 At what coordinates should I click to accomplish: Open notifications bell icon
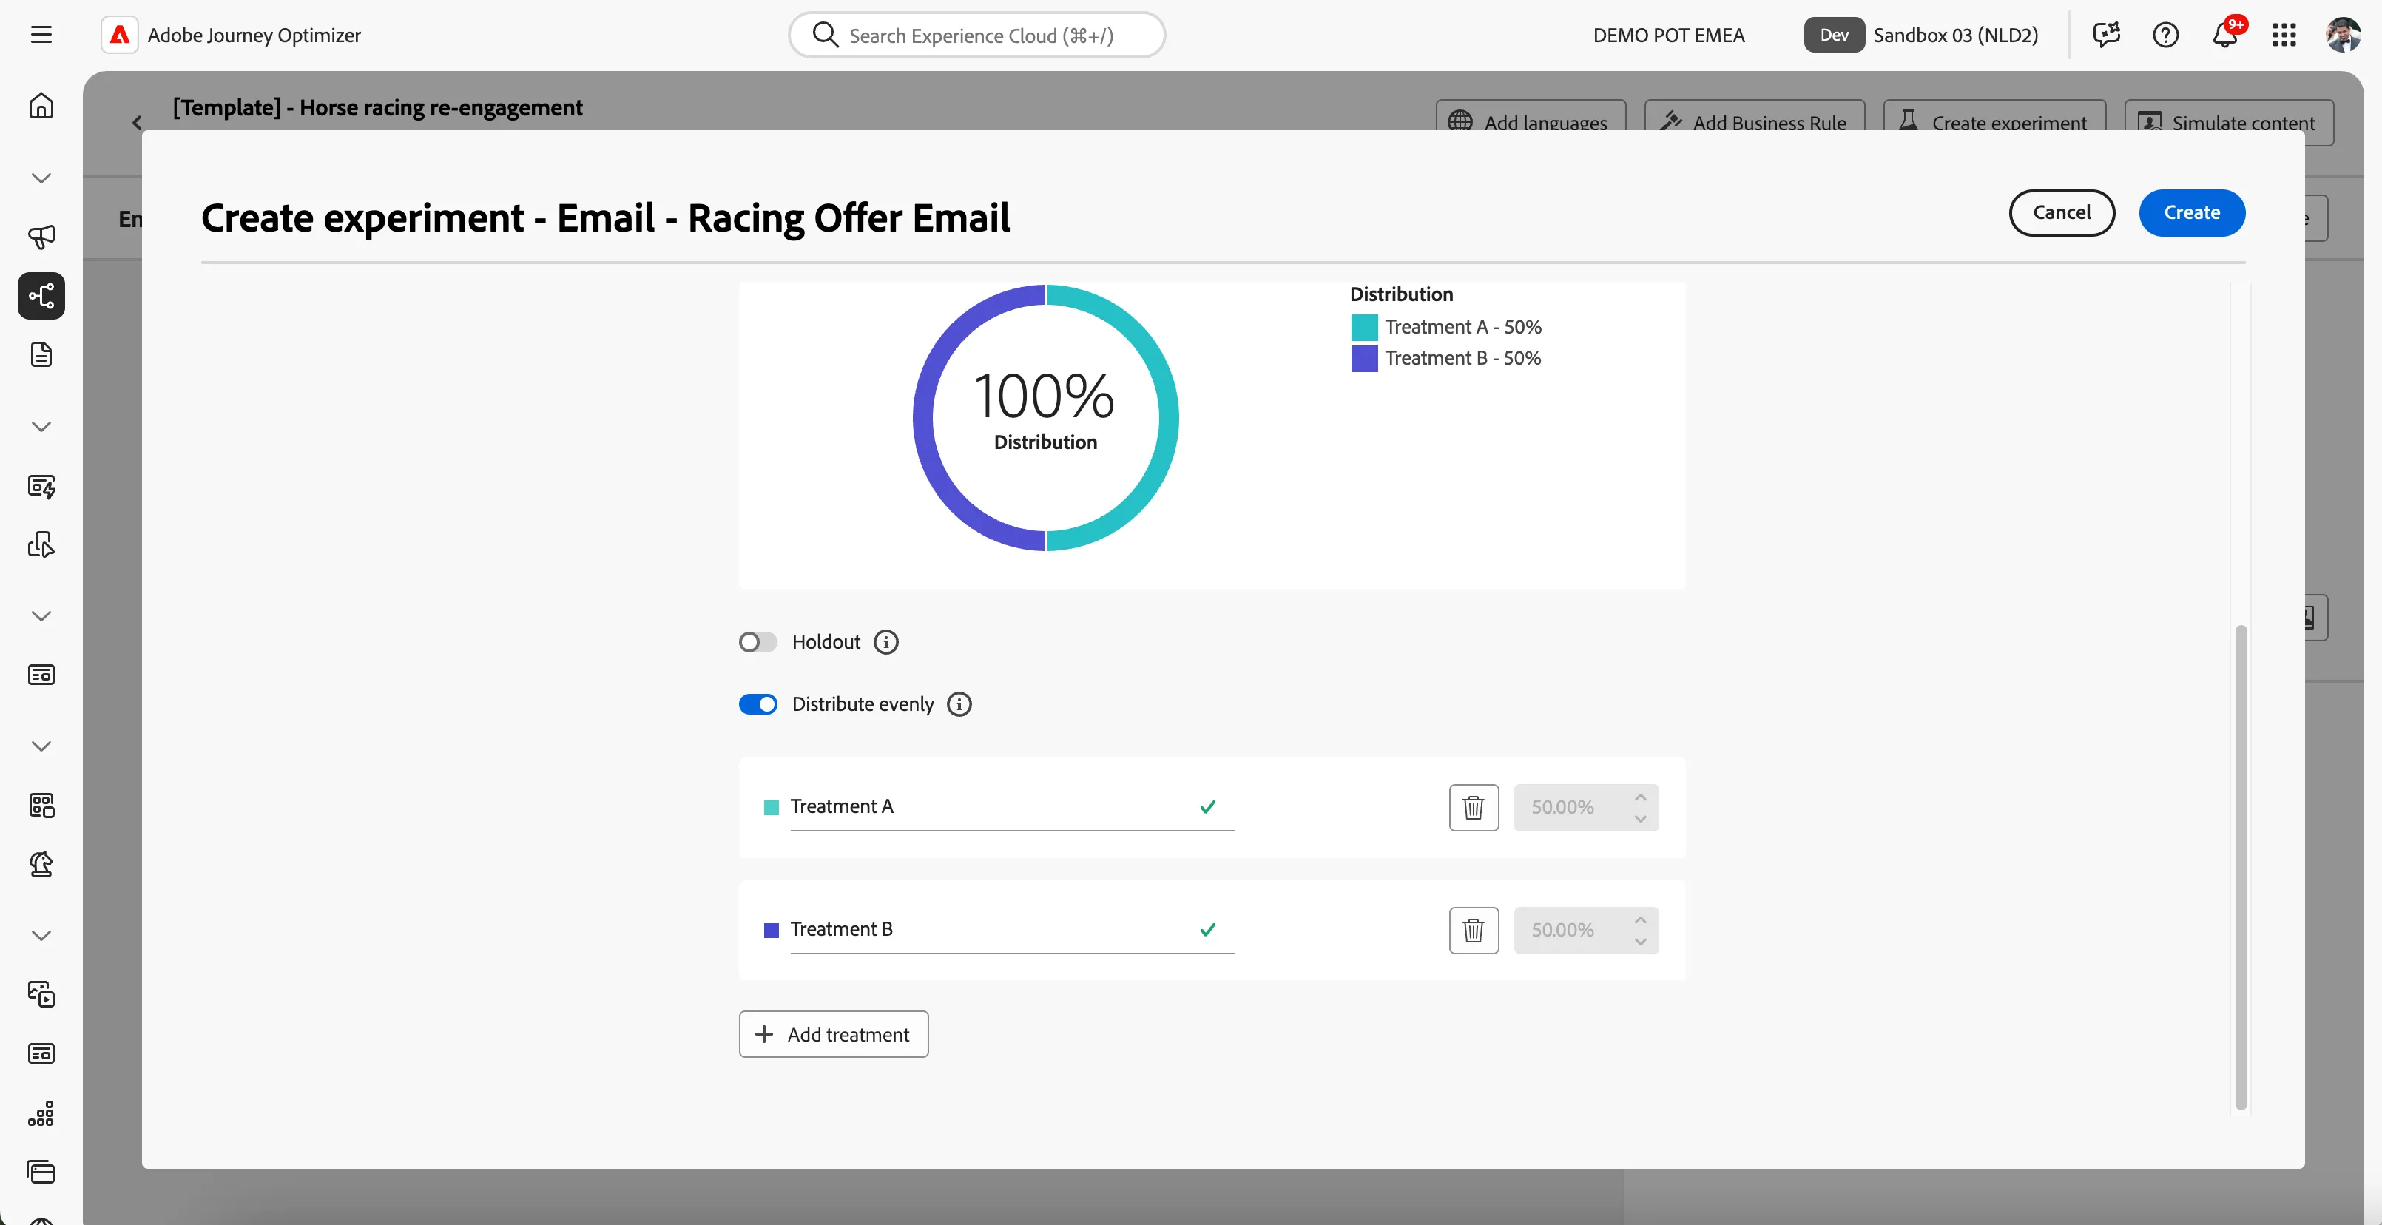tap(2224, 35)
